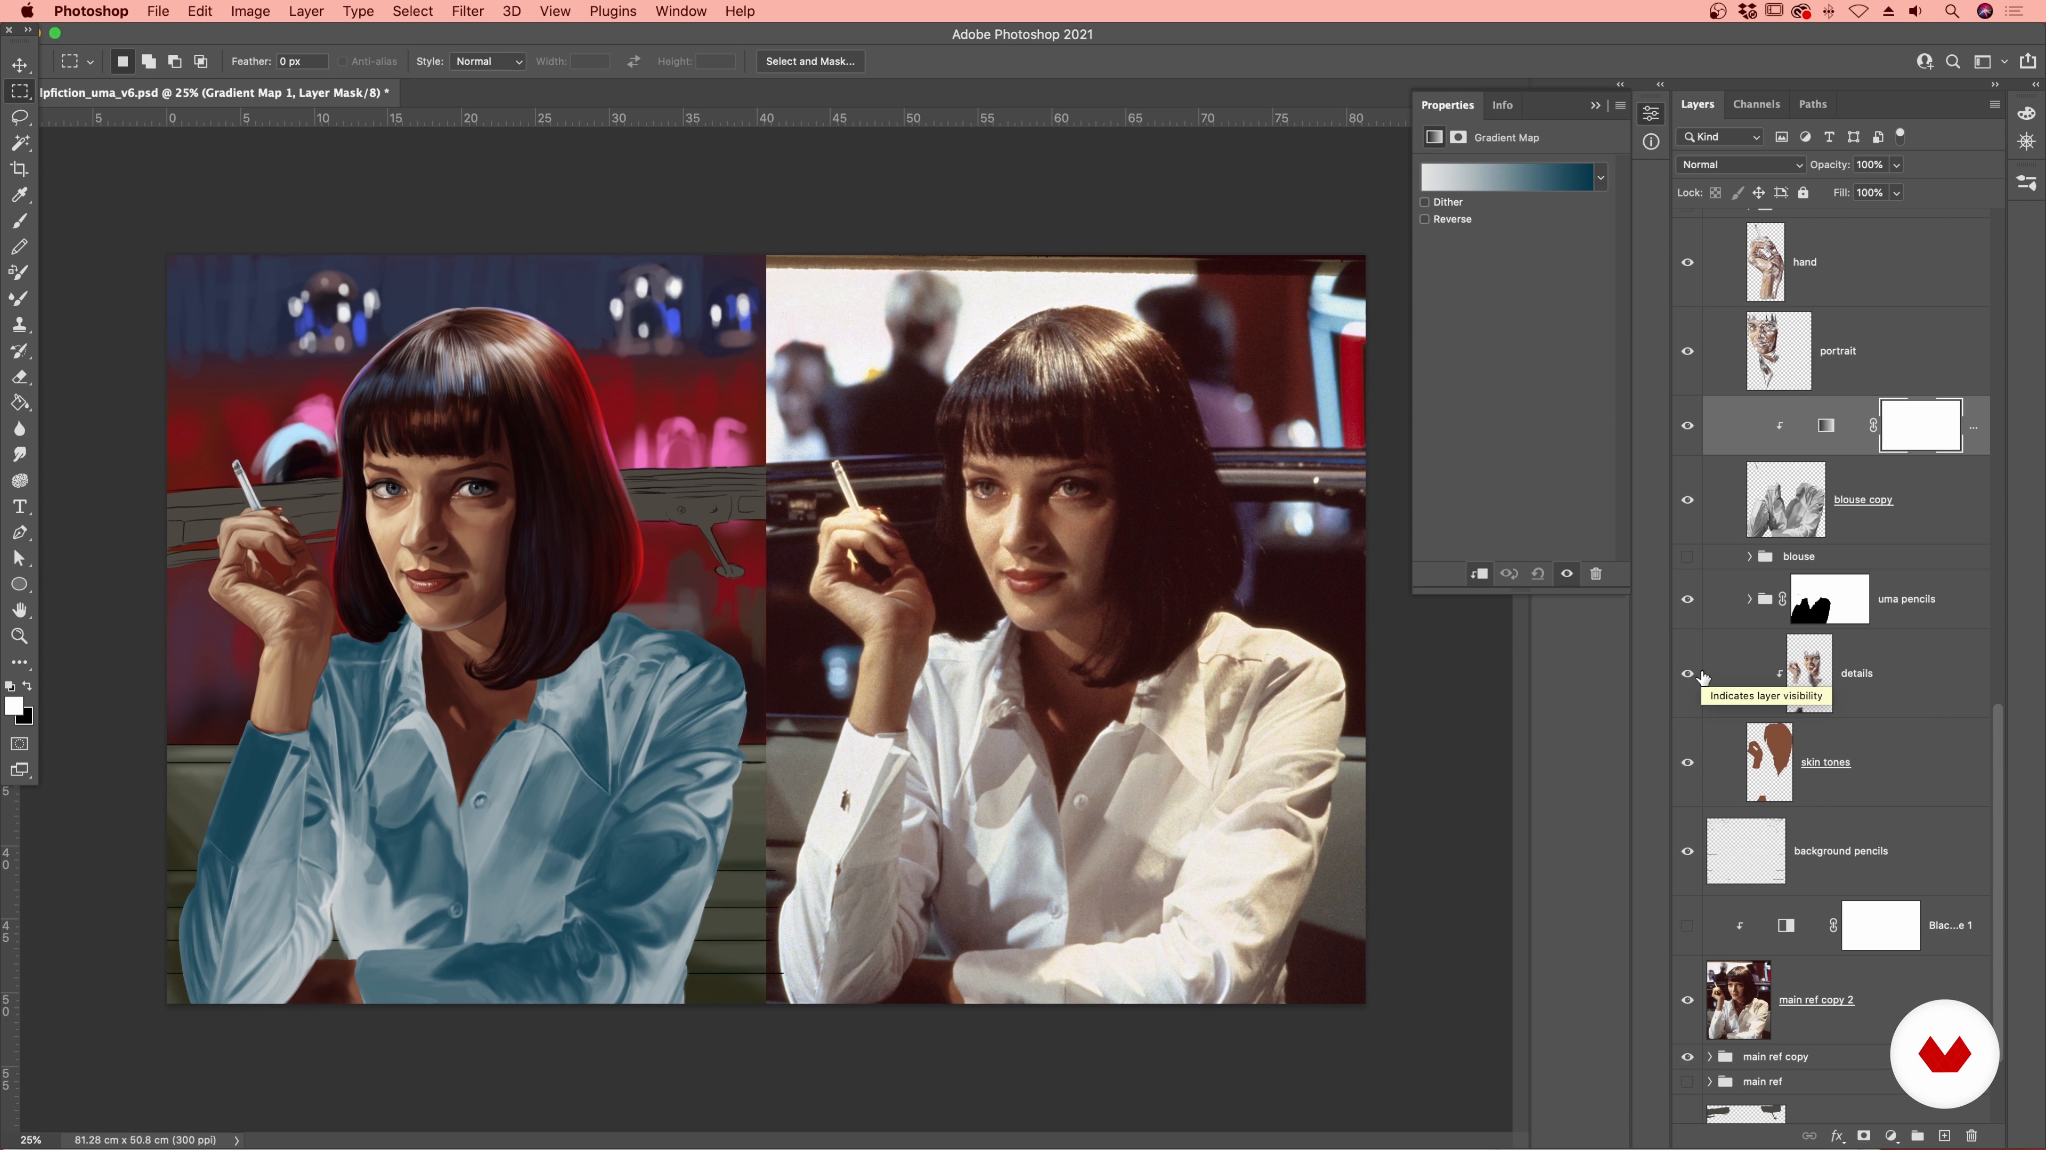Hide the main ref copy 2 layer

tap(1688, 1000)
